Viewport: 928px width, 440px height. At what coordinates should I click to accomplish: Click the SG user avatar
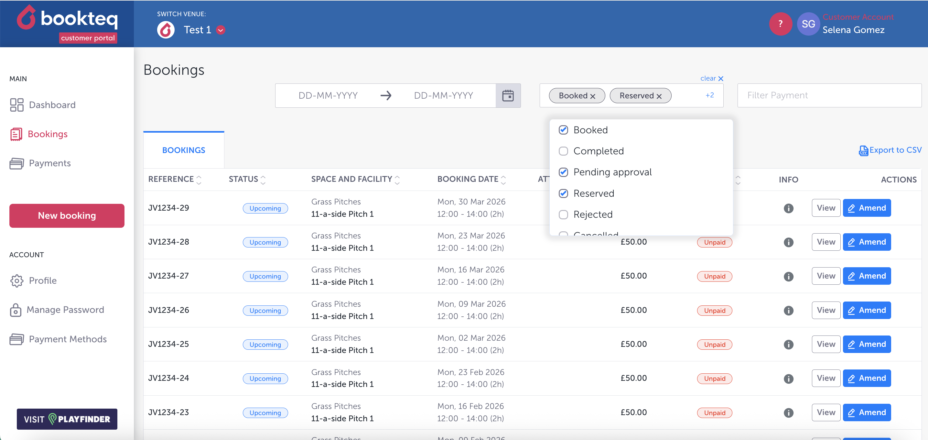pos(808,24)
